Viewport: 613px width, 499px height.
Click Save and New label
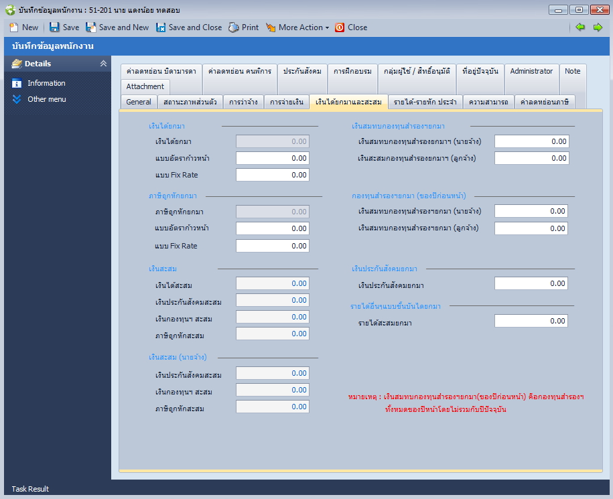click(124, 27)
